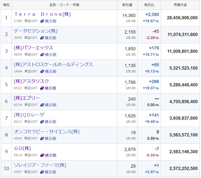Click price 14,360 for Terra Drone
201x178 pixels.
(x=129, y=16)
